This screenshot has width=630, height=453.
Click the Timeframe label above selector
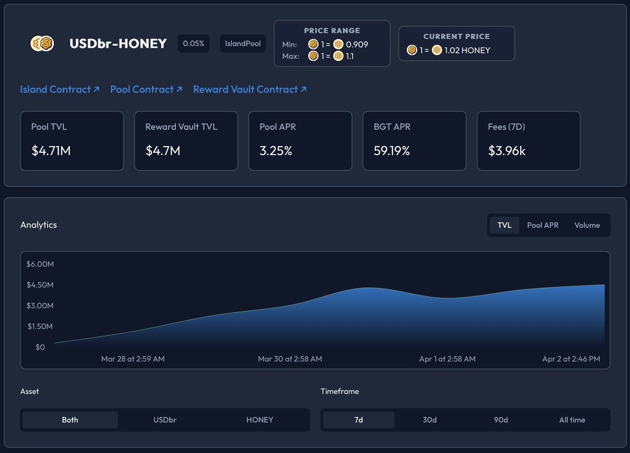click(x=340, y=391)
